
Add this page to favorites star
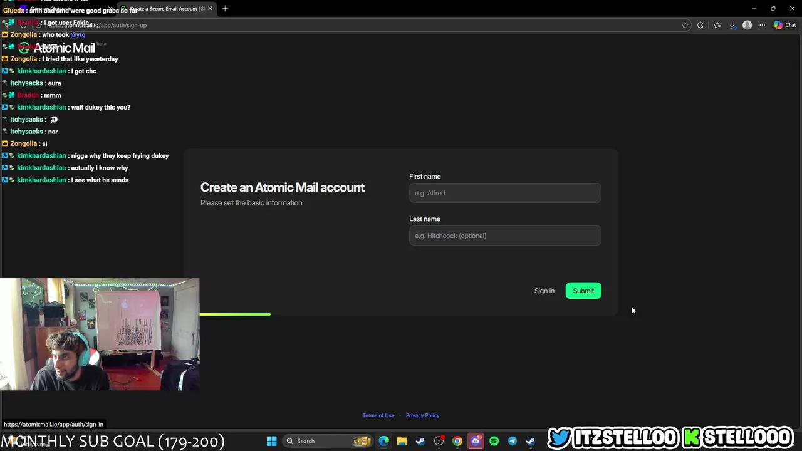(x=685, y=25)
